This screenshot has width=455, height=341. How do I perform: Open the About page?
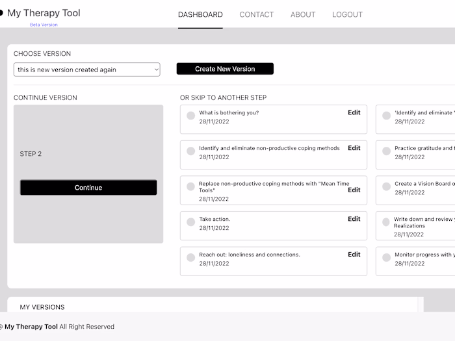[x=303, y=15]
